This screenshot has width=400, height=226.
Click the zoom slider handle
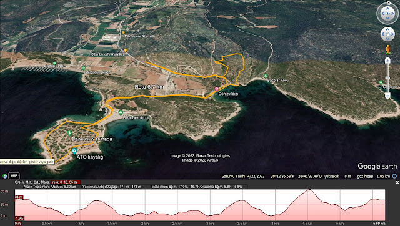click(x=387, y=78)
